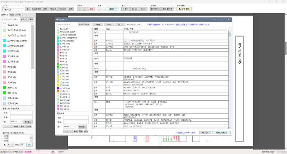
Task: Click the ↓ button in the dialog's 配役編集 section
Action: point(71,131)
